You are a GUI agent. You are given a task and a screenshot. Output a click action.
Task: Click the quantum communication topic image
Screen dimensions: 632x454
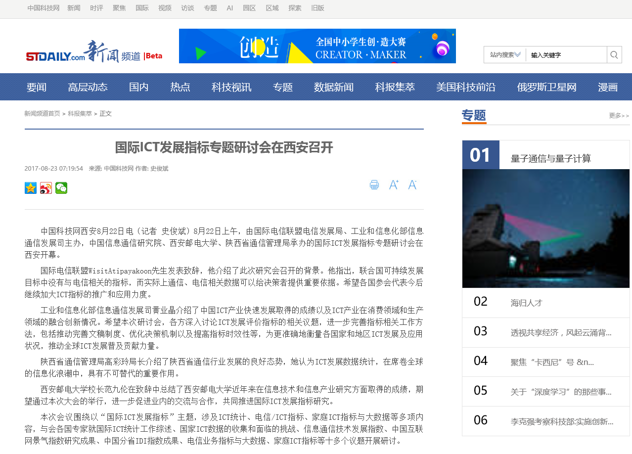[546, 228]
